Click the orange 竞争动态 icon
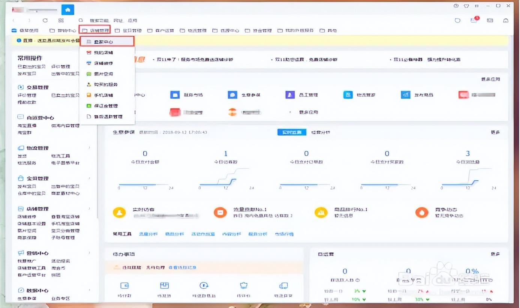520x308 pixels. (x=422, y=213)
